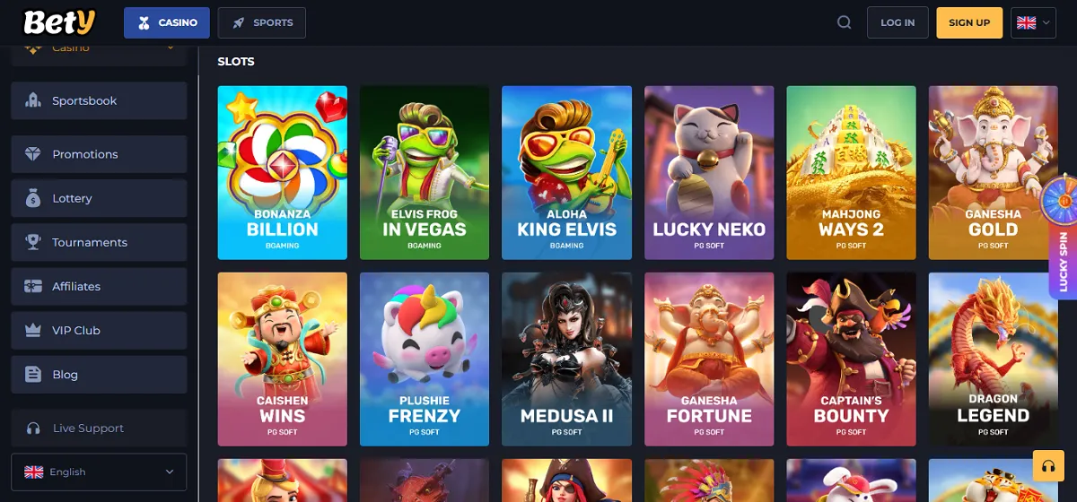Switch to the Sports tab
Viewport: 1077px width, 502px height.
pos(262,22)
